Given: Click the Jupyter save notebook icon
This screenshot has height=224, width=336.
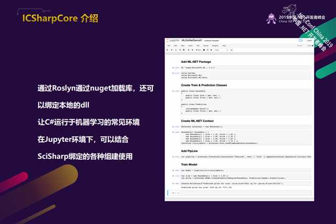Looking at the screenshot, I should [x=167, y=50].
